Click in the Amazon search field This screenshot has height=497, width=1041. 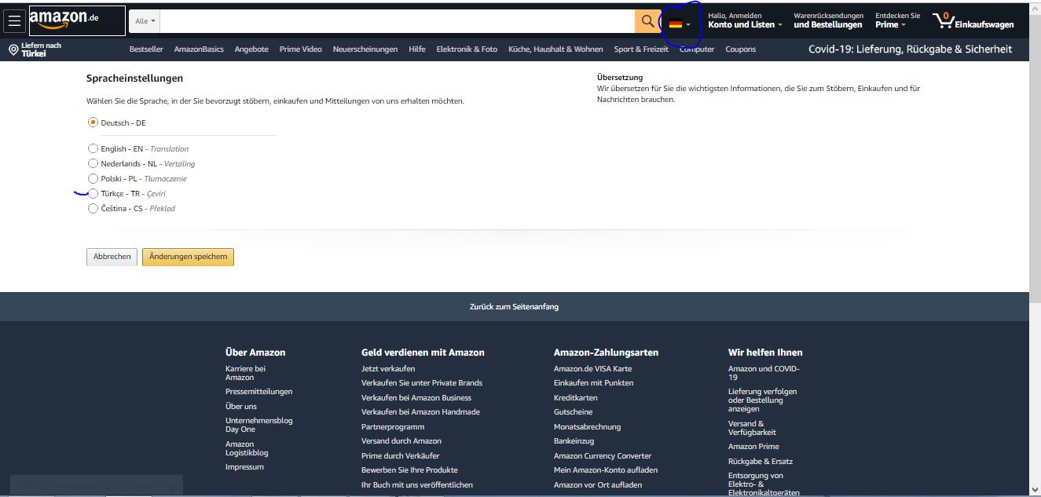tap(398, 21)
